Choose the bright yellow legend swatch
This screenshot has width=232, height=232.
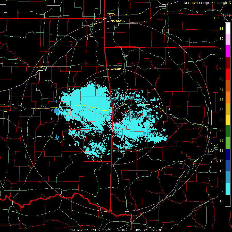coord(228,120)
